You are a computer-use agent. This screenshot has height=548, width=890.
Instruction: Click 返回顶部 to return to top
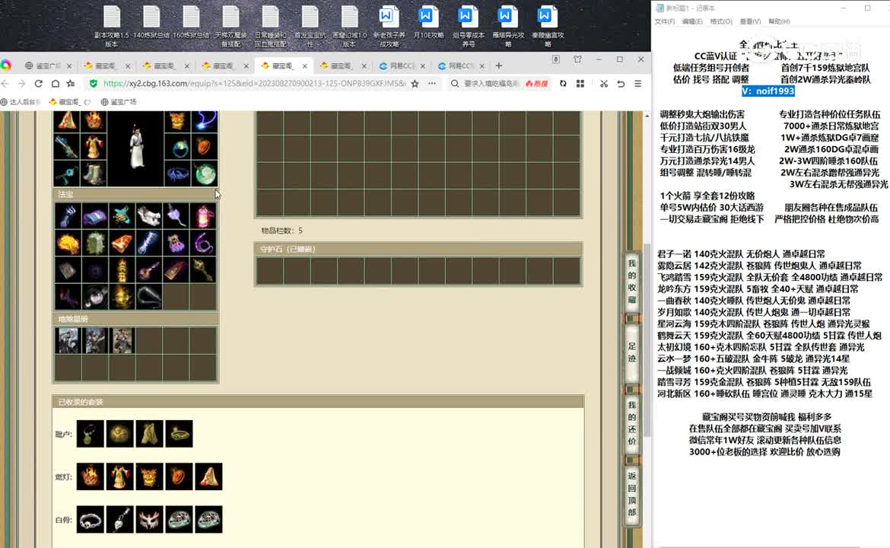tap(632, 494)
